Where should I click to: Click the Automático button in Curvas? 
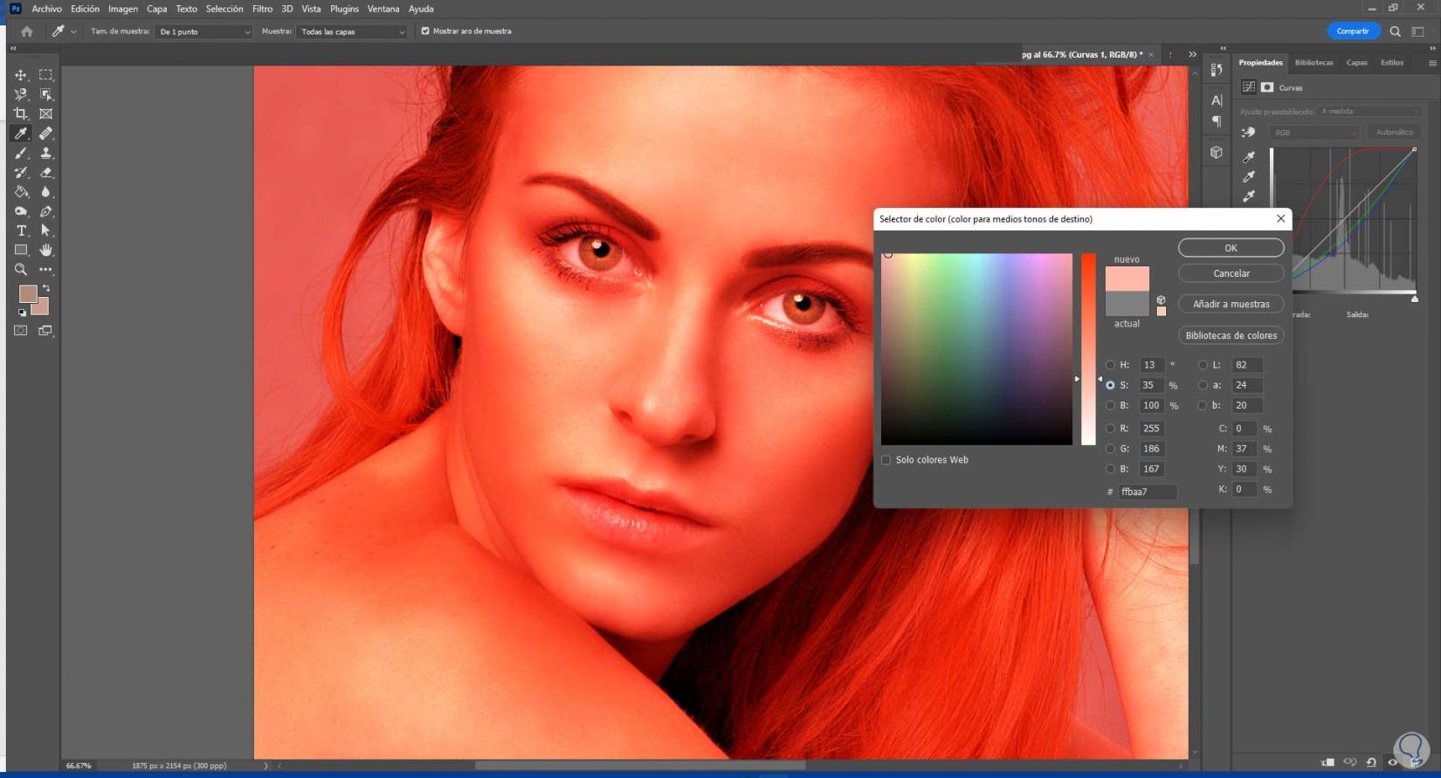tap(1394, 133)
